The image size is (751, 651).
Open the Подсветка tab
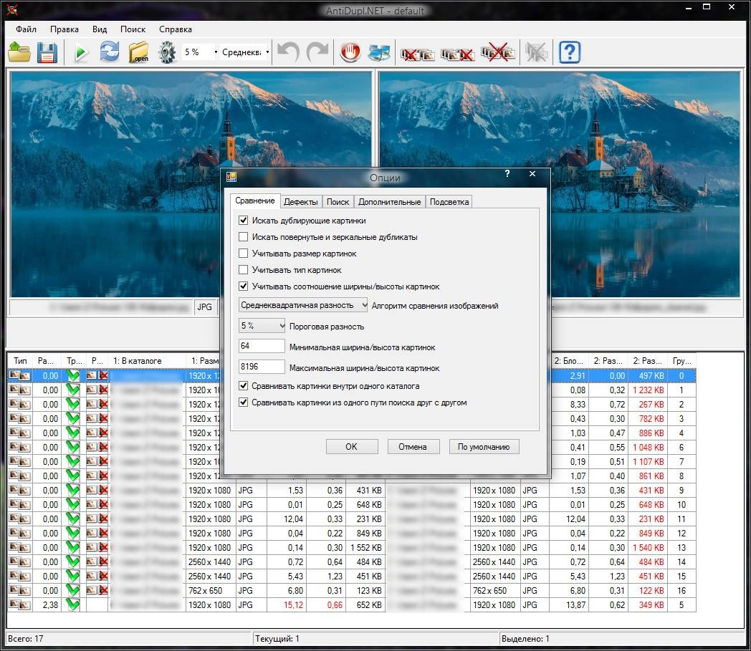(449, 202)
